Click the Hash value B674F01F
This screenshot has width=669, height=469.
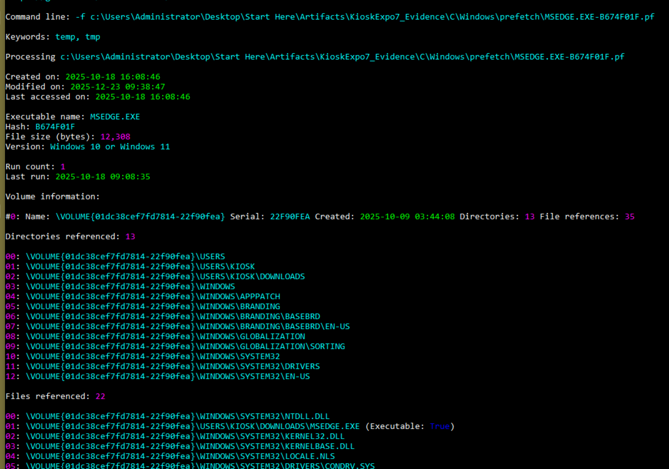pos(55,127)
